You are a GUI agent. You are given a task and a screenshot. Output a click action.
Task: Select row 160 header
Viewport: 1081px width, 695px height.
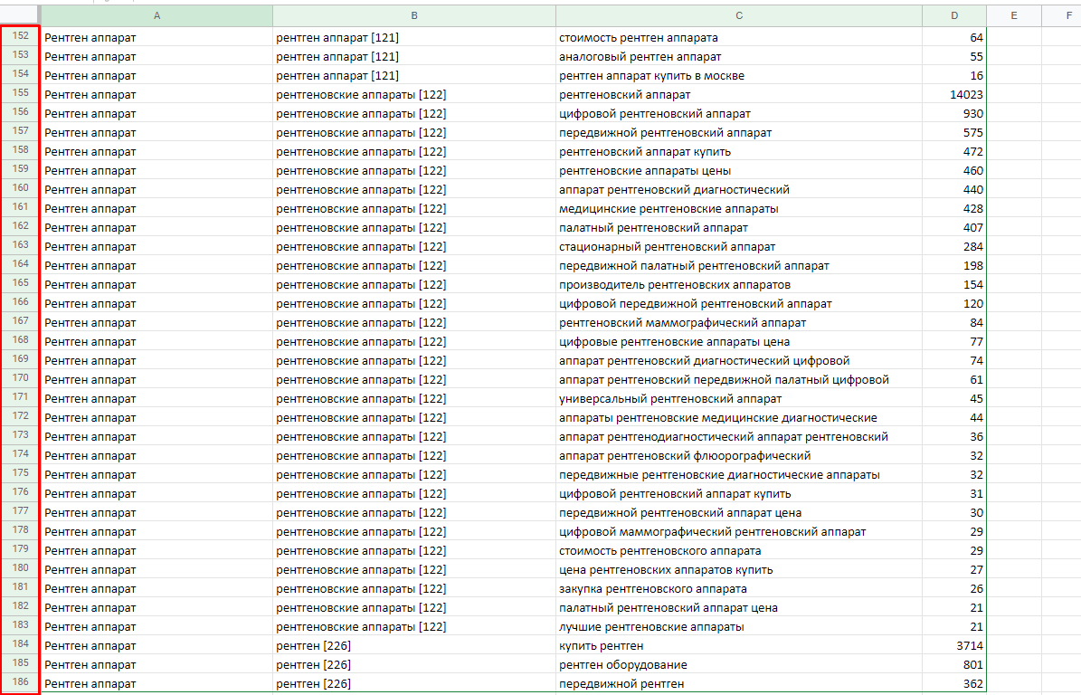pyautogui.click(x=21, y=188)
